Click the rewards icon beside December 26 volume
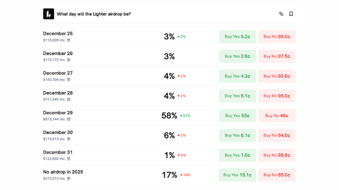 tap(69, 60)
